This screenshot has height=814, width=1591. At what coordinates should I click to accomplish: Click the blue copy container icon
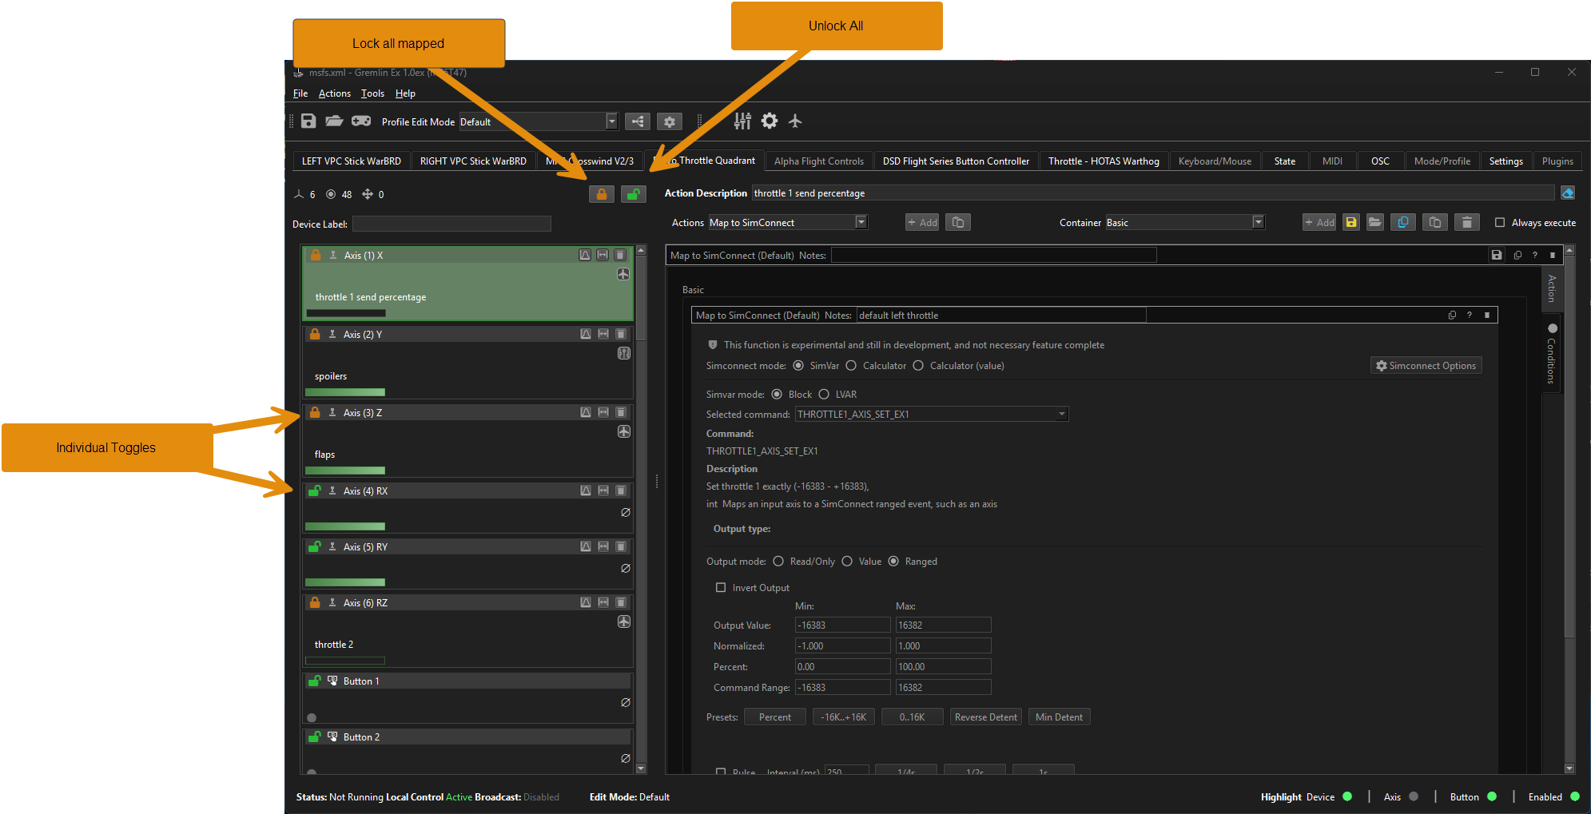click(1403, 222)
